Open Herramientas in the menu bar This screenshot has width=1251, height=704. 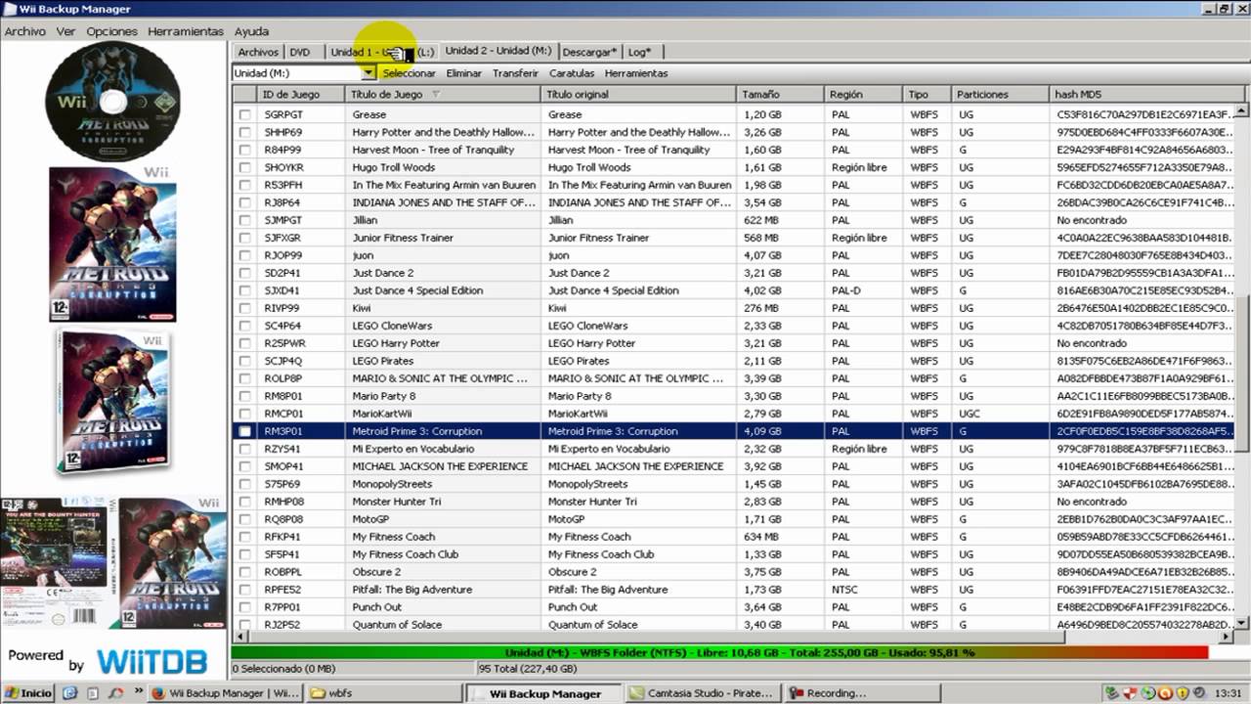(x=186, y=31)
